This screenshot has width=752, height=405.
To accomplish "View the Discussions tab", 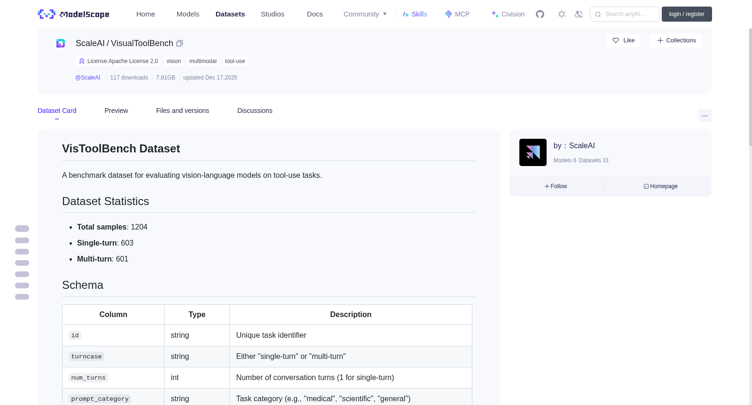I will [x=255, y=111].
